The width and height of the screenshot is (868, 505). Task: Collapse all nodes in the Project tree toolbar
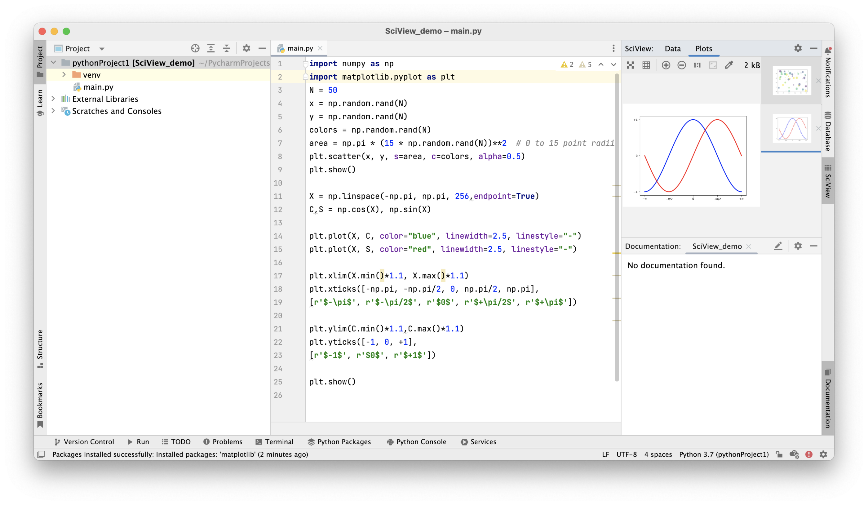click(226, 48)
